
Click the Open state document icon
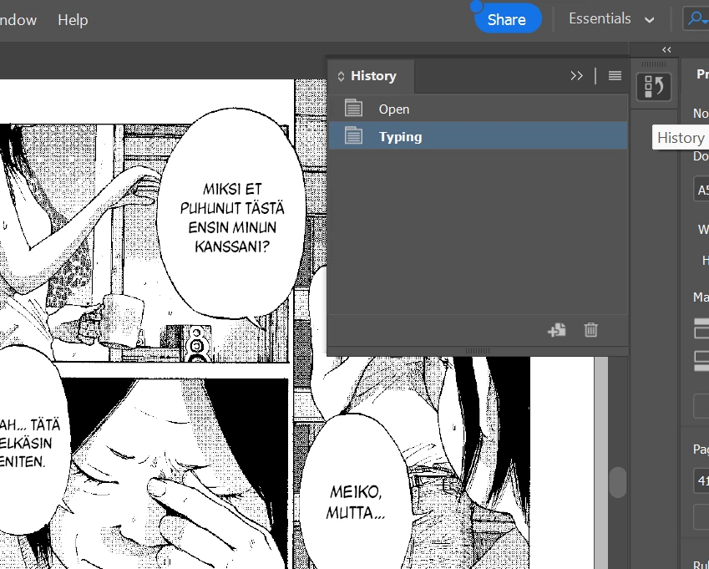pos(353,109)
